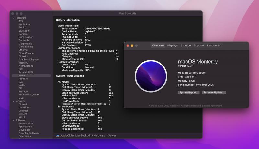The image size is (259, 149).
Task: Click the Device Name value bq20z451
Action: (x=91, y=31)
